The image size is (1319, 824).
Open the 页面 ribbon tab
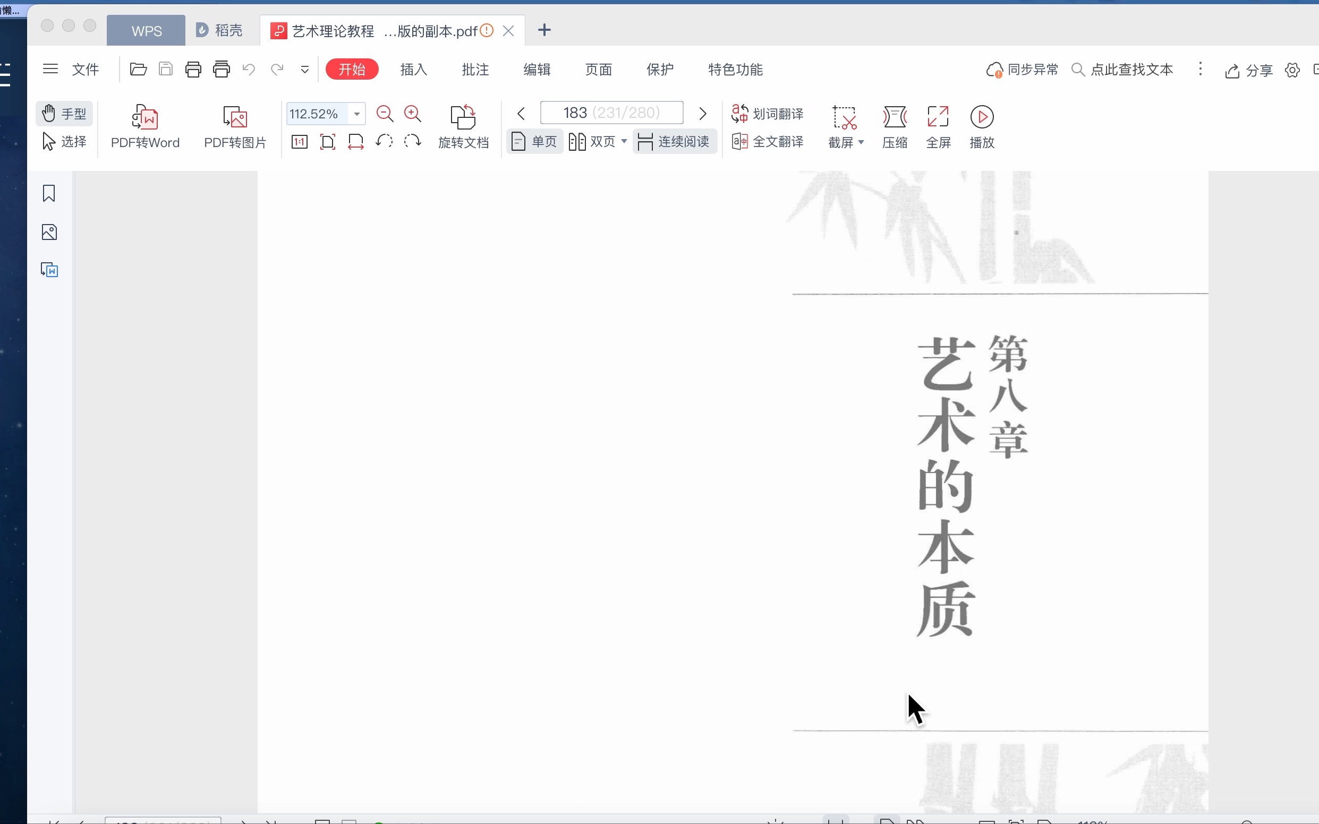(x=598, y=70)
